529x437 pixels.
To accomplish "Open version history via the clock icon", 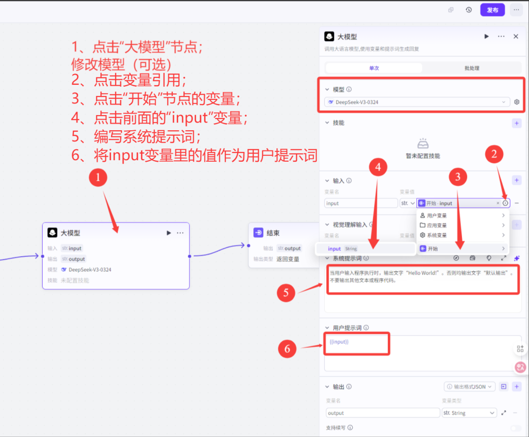I will 468,9.
